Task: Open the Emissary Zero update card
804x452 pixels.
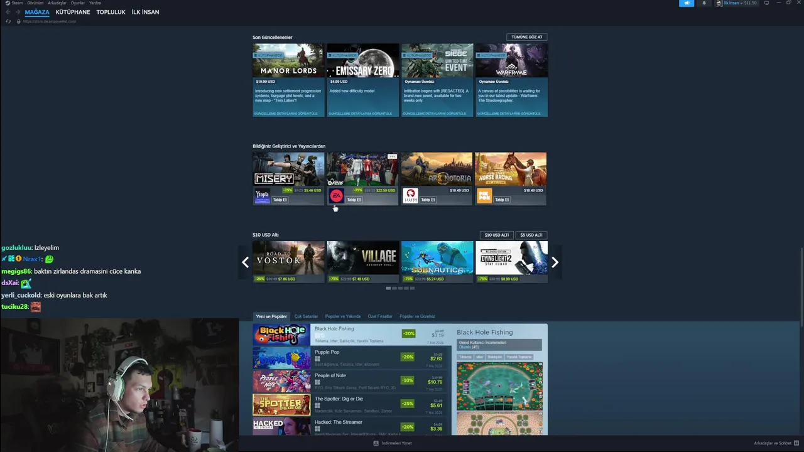Action: click(362, 80)
